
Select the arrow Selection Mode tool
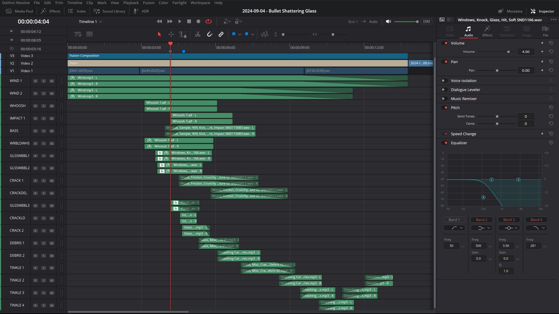tap(159, 34)
